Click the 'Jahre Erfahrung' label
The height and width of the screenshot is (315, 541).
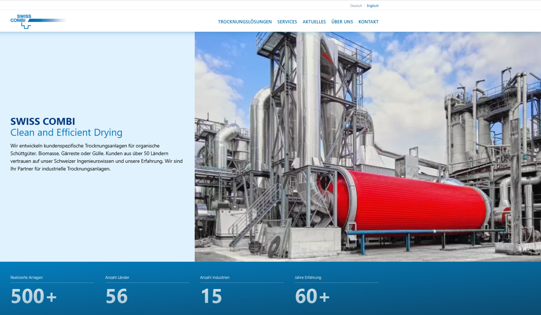308,277
